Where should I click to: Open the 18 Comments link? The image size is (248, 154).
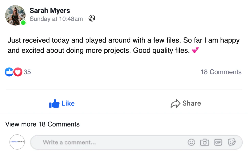221,72
